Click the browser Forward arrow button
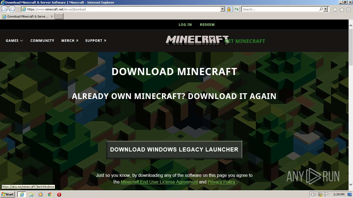 (x=12, y=9)
